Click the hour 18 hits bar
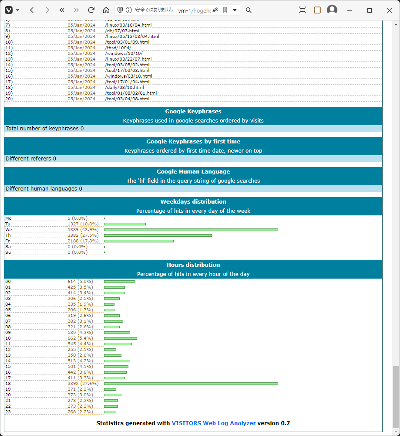This screenshot has width=400, height=436. pyautogui.click(x=191, y=384)
